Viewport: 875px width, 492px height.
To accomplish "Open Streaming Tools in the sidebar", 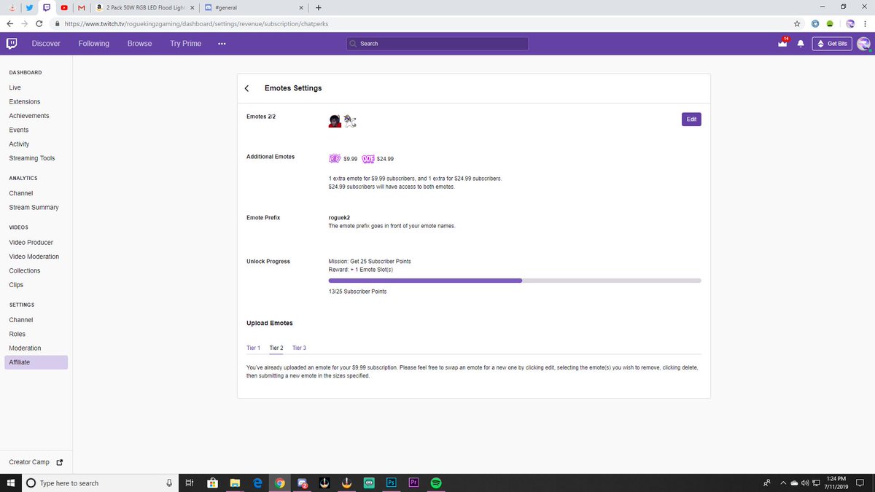I will coord(32,158).
